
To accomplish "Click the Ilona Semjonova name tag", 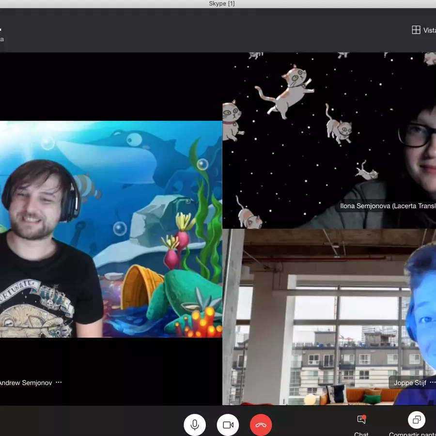I will coord(388,206).
